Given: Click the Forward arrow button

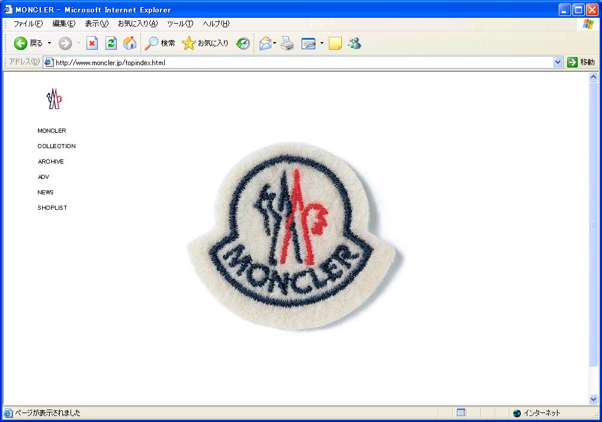Looking at the screenshot, I should [65, 43].
